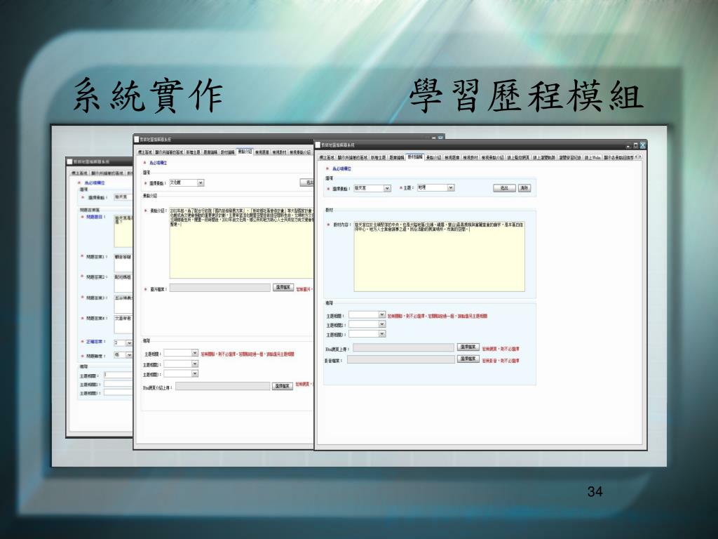Go to the 景點介紹 tab in the frontmost window

point(433,158)
